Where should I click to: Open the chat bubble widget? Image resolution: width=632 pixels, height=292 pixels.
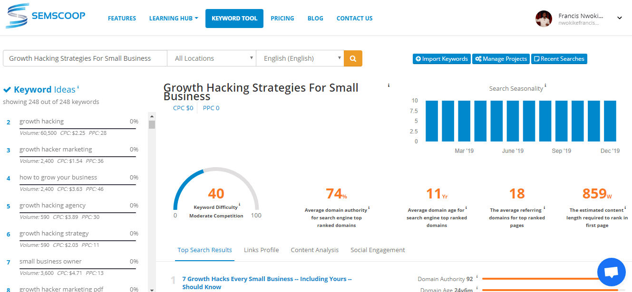[611, 272]
